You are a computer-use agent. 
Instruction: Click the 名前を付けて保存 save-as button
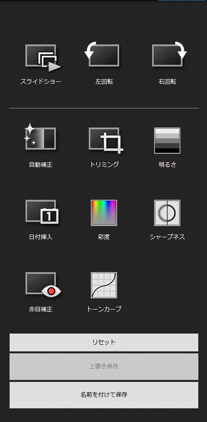coord(104,395)
